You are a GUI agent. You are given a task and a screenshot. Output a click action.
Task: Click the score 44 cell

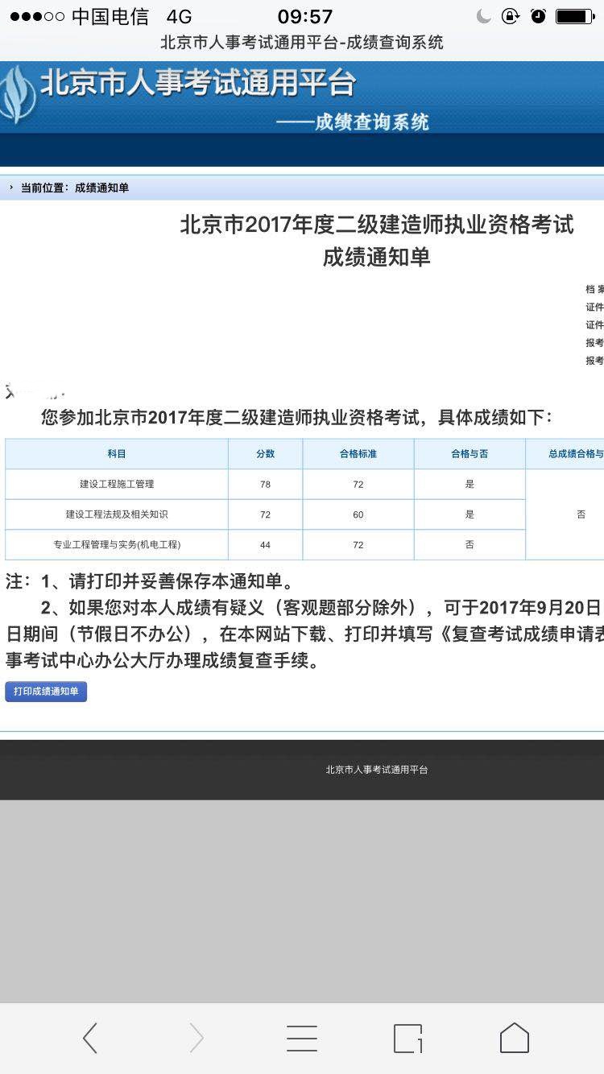pyautogui.click(x=266, y=545)
